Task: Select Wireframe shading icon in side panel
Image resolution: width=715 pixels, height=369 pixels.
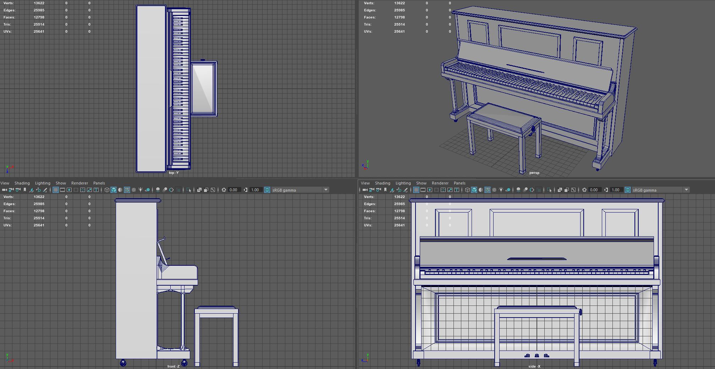Action: point(467,190)
